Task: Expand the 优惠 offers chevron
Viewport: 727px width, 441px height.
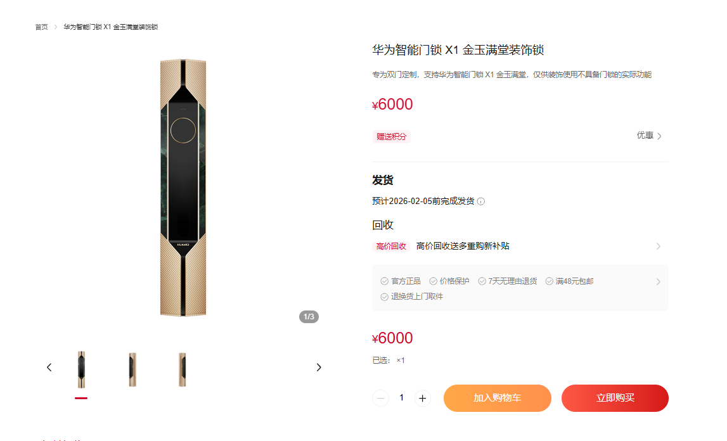Action: [659, 136]
